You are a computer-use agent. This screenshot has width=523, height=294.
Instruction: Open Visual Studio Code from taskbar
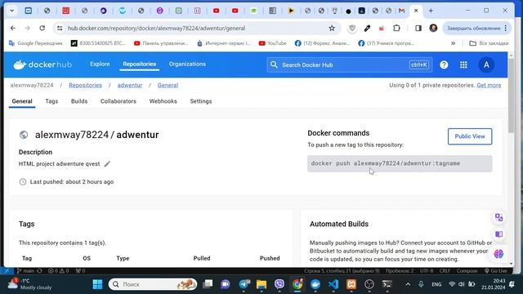click(333, 284)
